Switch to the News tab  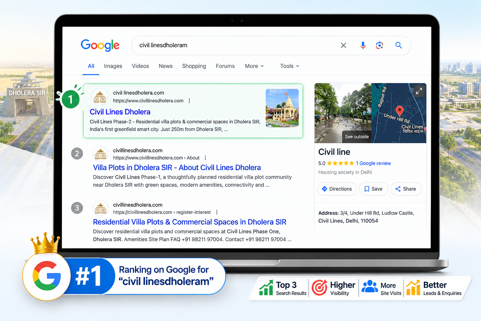click(x=166, y=66)
